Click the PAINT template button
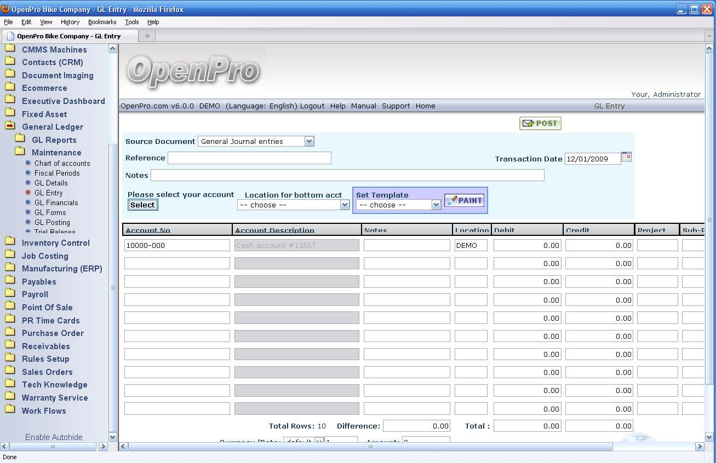Image resolution: width=716 pixels, height=463 pixels. (464, 200)
